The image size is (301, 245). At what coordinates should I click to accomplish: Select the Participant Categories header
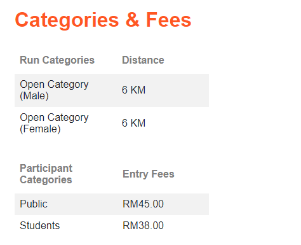tap(46, 174)
